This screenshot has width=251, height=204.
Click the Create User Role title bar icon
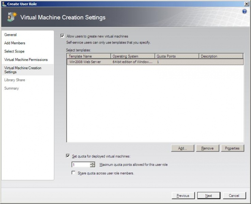[3, 4]
